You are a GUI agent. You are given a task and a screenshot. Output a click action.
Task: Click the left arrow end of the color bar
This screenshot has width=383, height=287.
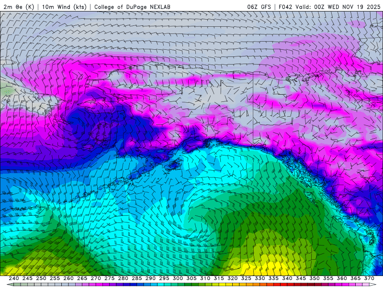pos(10,285)
